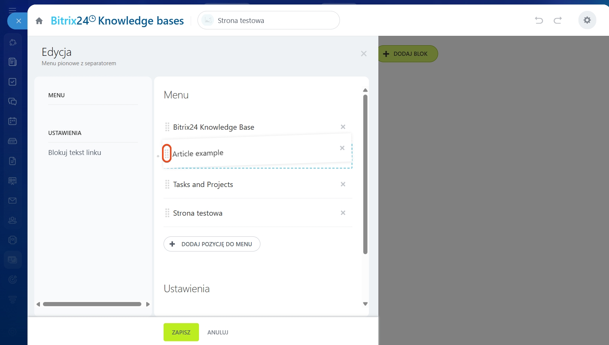Save changes with Zapisz button
Viewport: 609px width, 345px height.
[181, 332]
